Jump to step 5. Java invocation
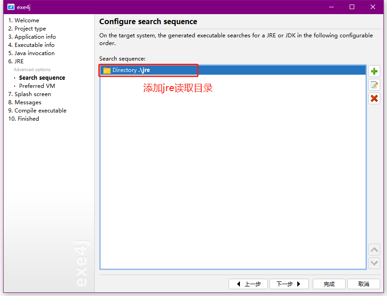This screenshot has width=387, height=296. (31, 53)
